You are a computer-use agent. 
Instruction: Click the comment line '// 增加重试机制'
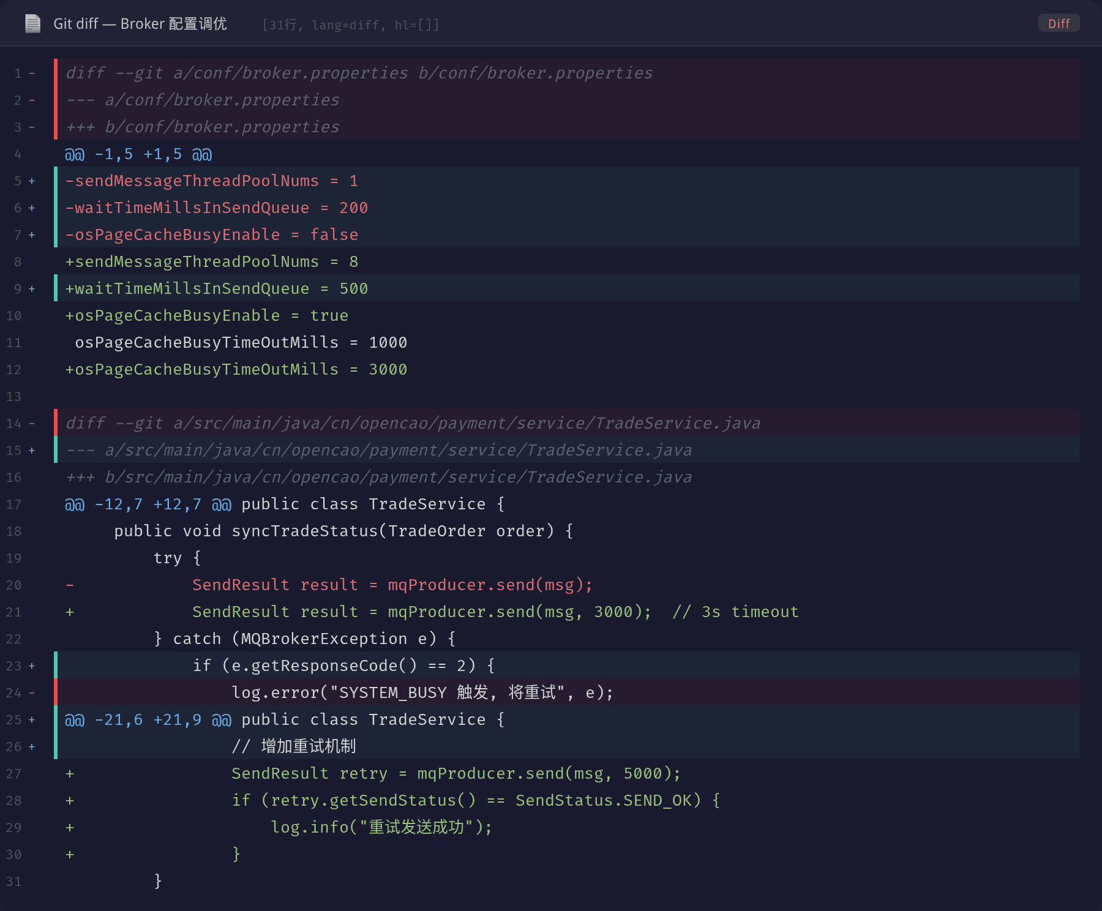coord(294,746)
